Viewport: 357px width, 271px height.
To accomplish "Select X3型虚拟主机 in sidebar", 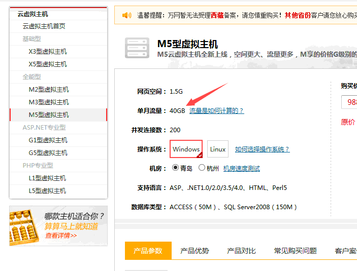I will tap(47, 51).
